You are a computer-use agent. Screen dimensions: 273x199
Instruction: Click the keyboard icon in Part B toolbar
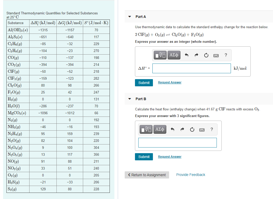pyautogui.click(x=202, y=129)
